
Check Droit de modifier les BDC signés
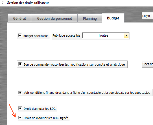pyautogui.click(x=20, y=117)
